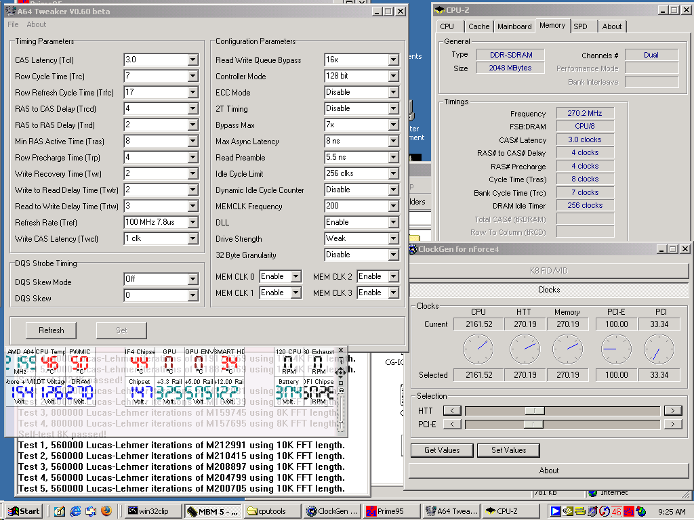The width and height of the screenshot is (694, 520).
Task: Click the Selected CPU value 2161.52 field
Action: pos(479,375)
